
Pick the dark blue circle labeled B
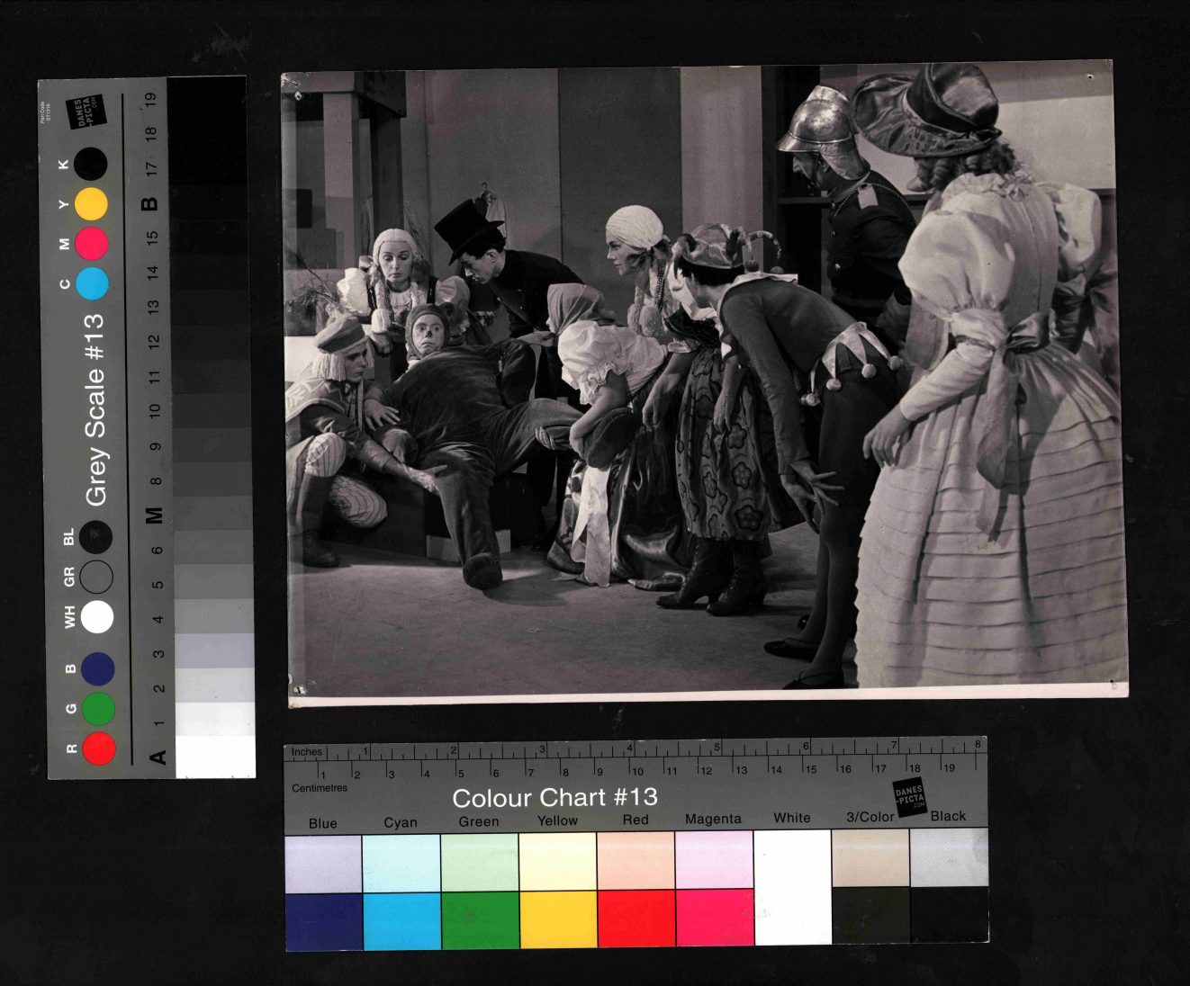point(97,669)
